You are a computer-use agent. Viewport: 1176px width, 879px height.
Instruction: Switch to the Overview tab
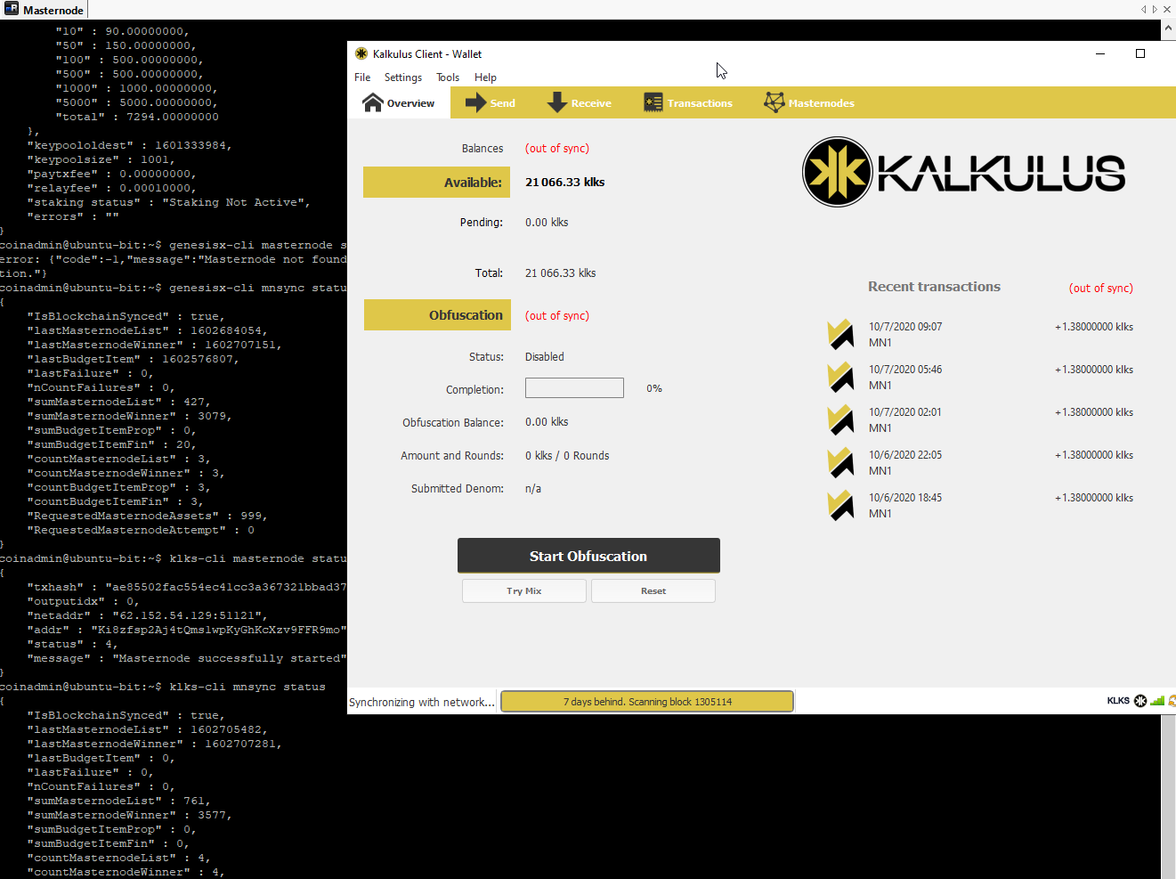click(399, 103)
